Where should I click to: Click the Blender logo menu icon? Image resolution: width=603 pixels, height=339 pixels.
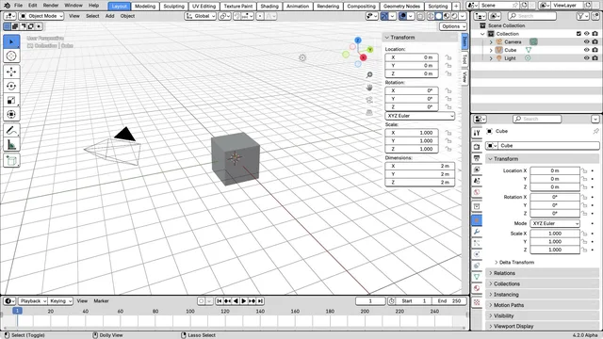click(x=7, y=6)
